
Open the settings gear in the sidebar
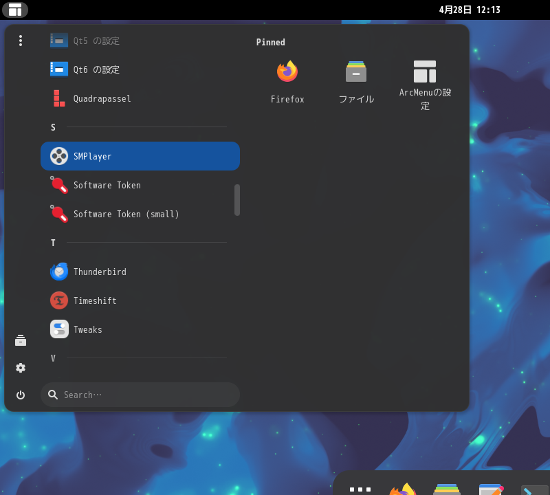pos(21,368)
